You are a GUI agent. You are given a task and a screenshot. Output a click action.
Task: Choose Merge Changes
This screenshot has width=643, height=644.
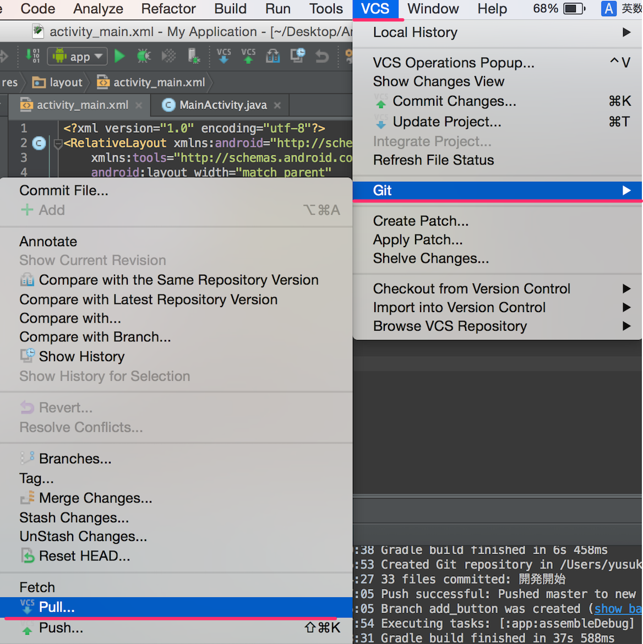176,498
